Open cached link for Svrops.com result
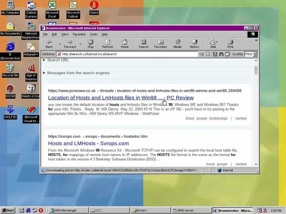 click(241, 164)
